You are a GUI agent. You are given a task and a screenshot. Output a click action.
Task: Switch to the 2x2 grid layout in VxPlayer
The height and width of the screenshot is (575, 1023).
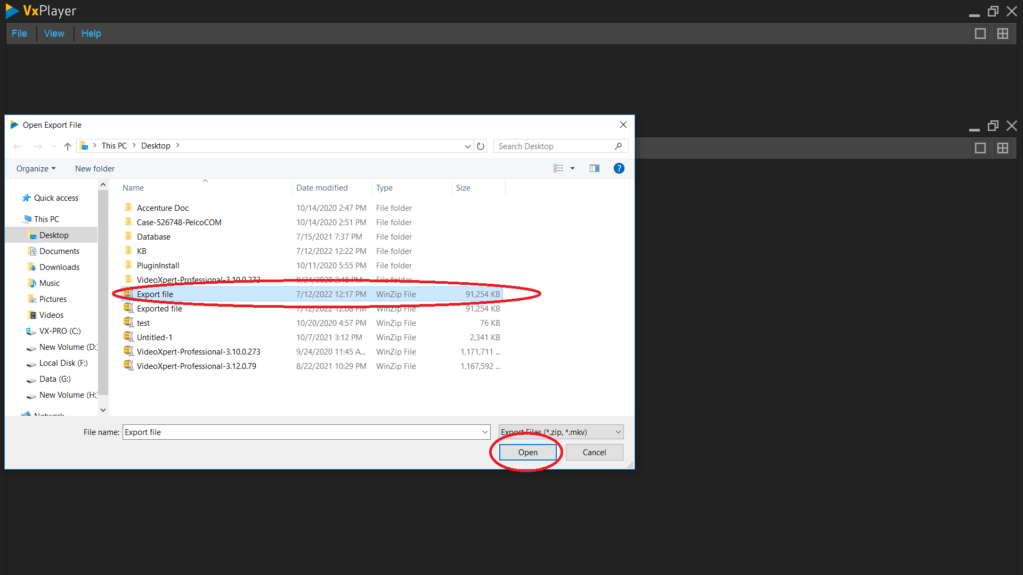tap(1003, 33)
